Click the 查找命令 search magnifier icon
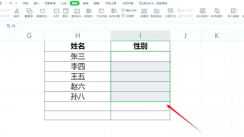The image size is (244, 137). pos(141,3)
